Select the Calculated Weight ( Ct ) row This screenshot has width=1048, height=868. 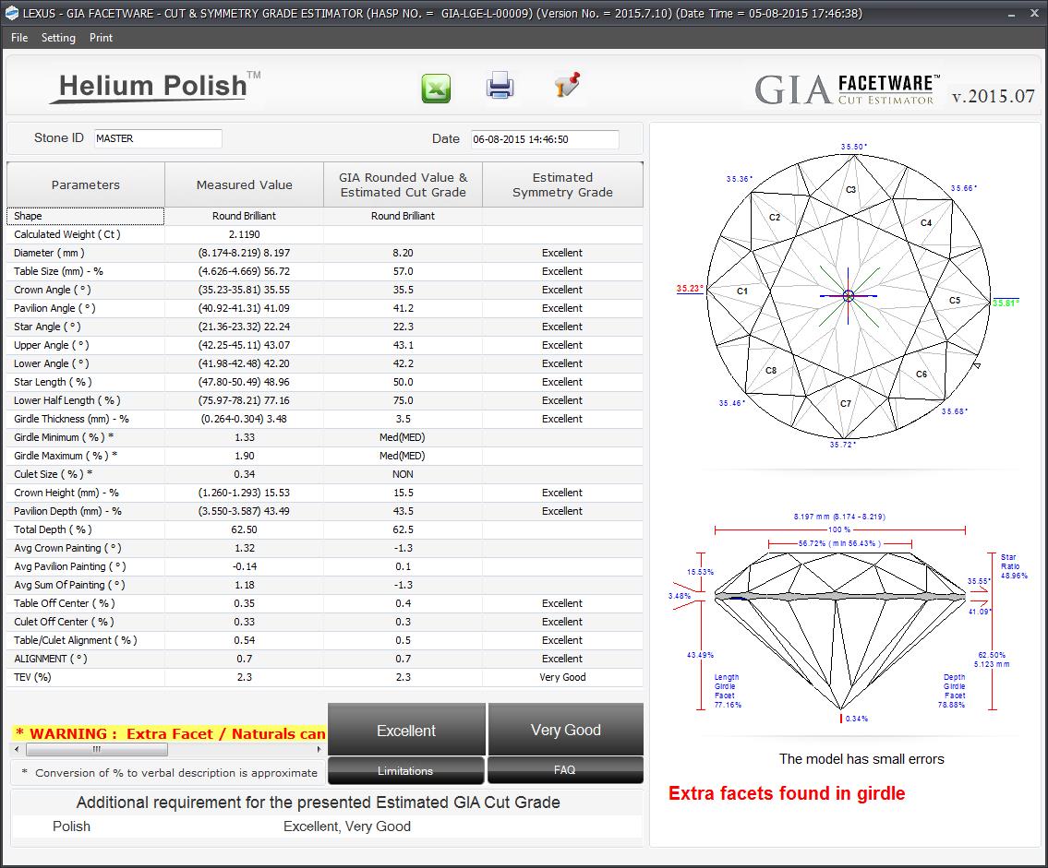[325, 234]
